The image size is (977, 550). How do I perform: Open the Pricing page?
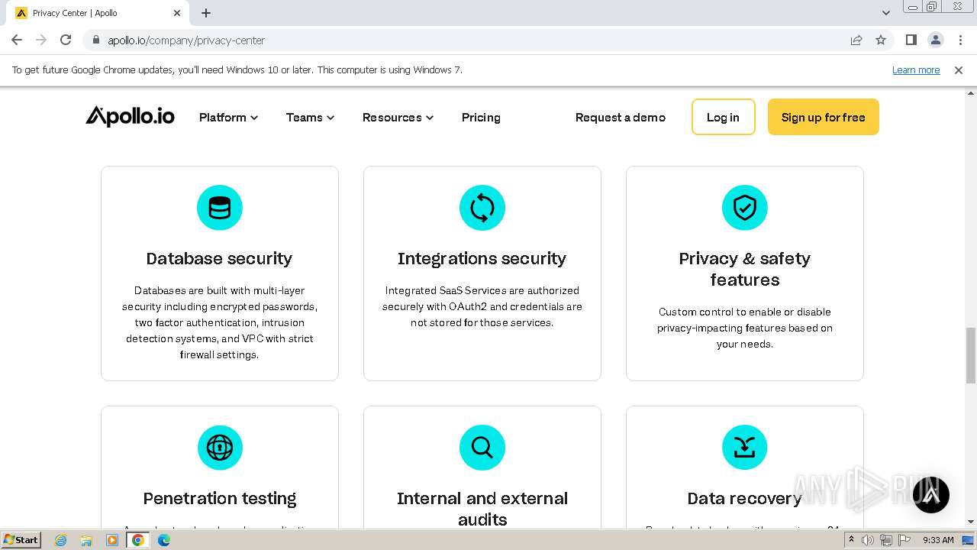tap(481, 117)
